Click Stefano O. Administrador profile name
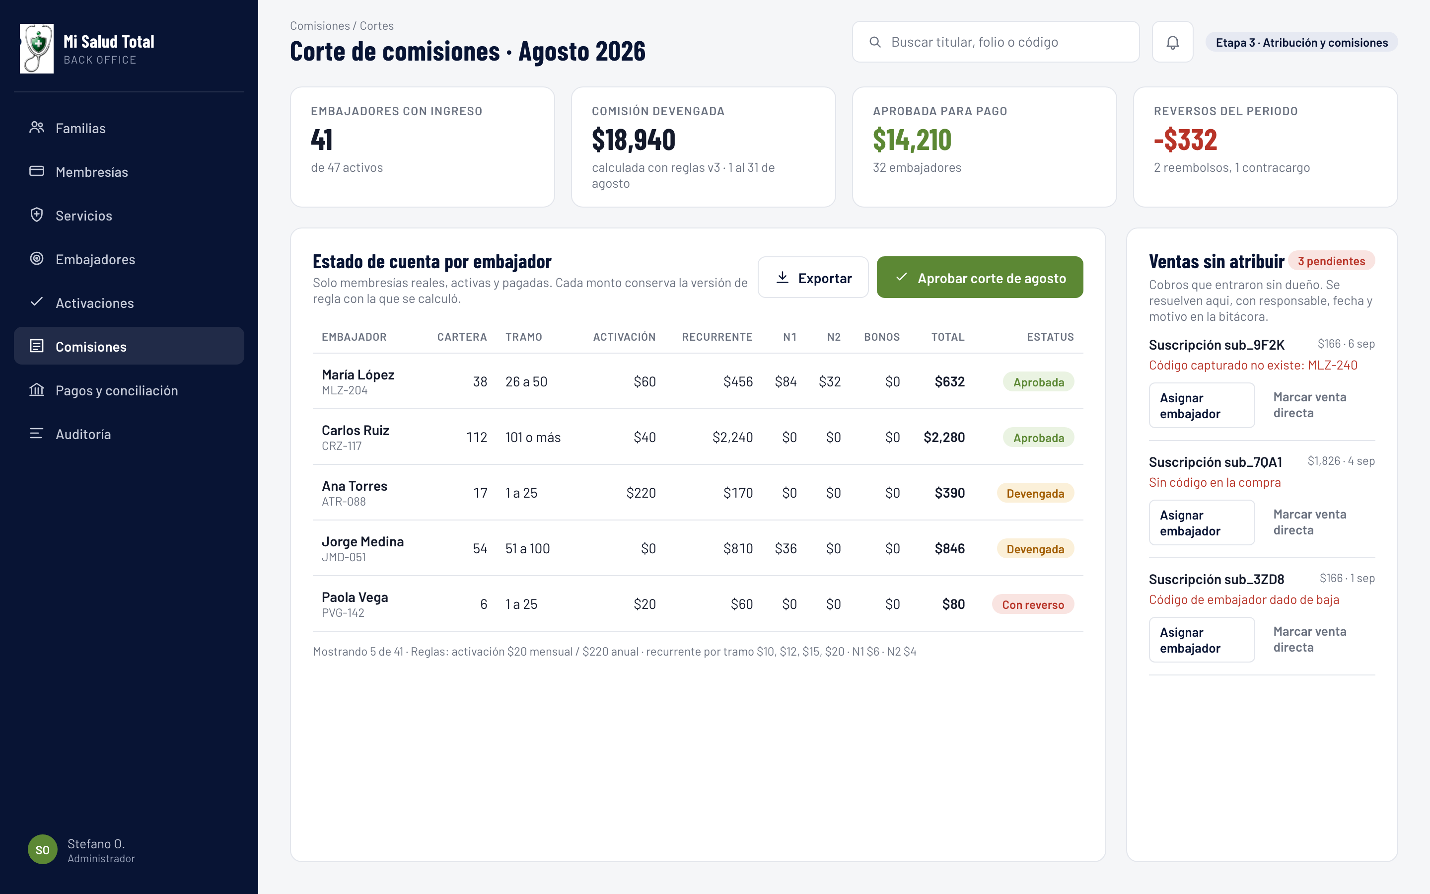Screen dimensions: 1430x894 pos(101,850)
